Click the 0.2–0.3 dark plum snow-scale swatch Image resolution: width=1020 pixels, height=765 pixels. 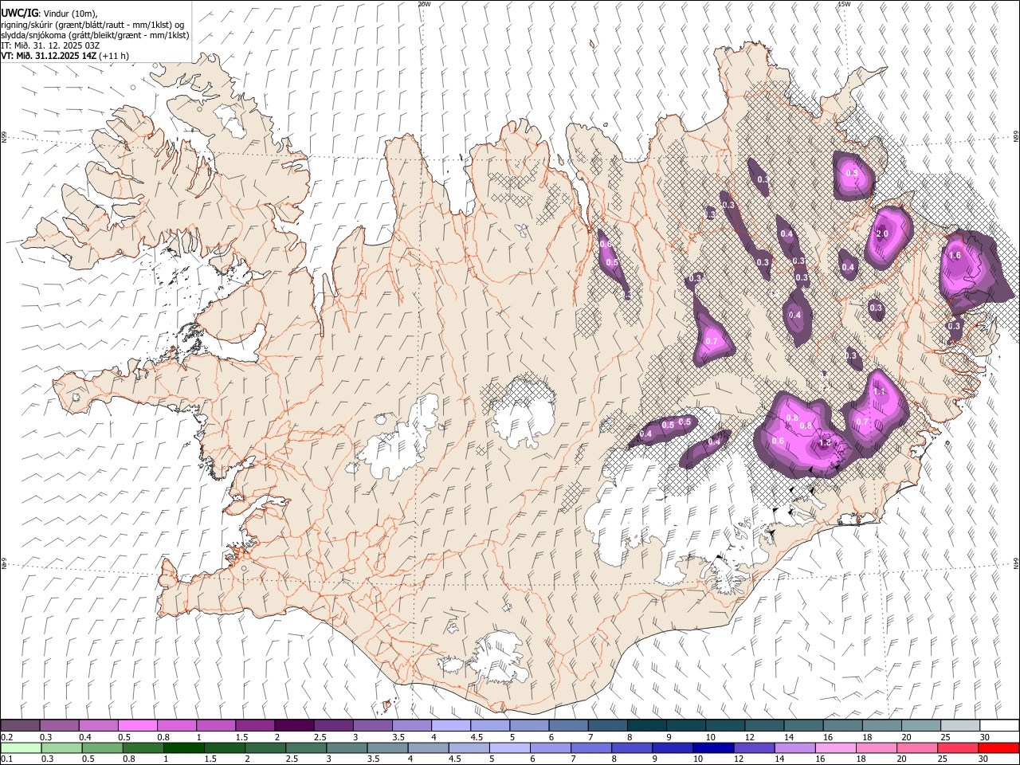(20, 726)
